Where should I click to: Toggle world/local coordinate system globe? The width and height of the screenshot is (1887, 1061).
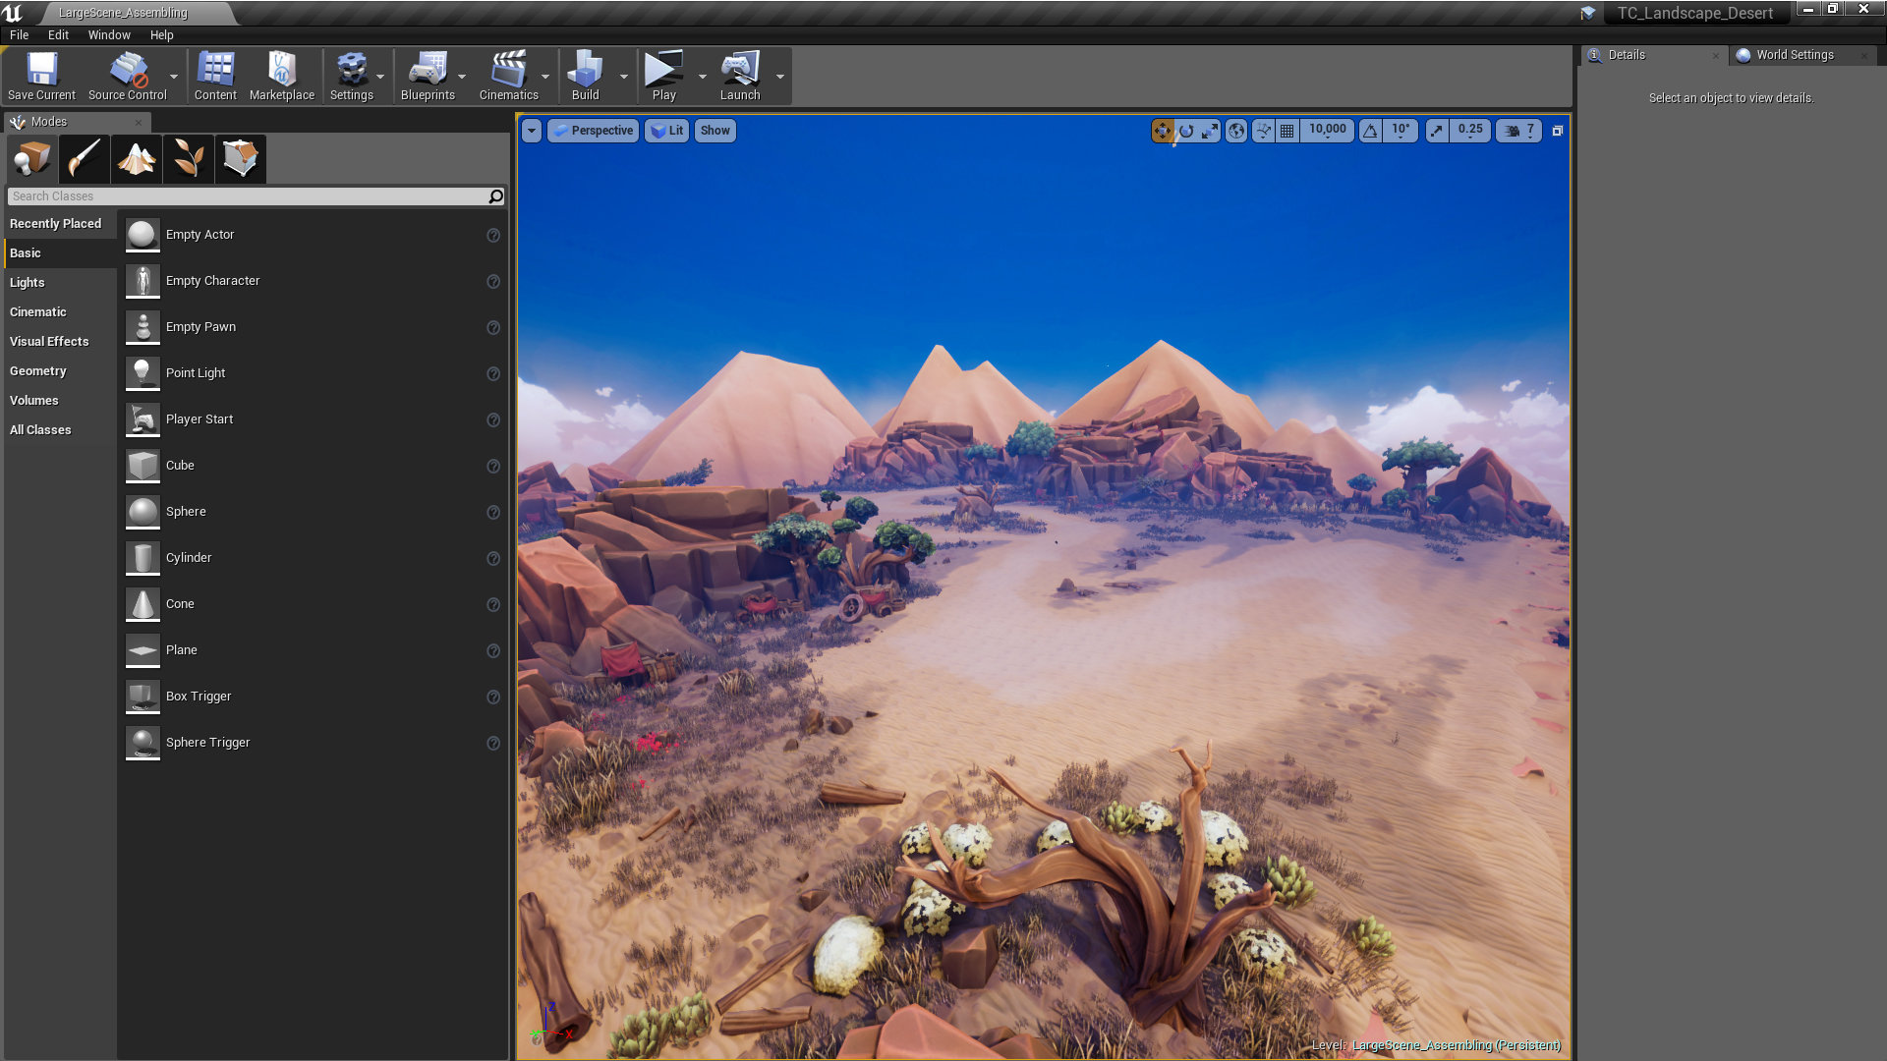pos(1236,131)
